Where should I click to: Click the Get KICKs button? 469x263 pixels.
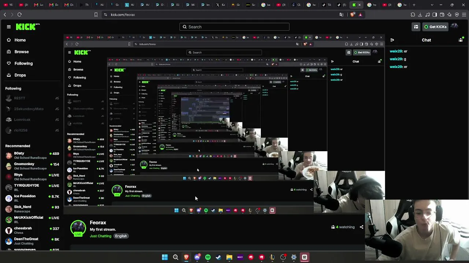[435, 27]
